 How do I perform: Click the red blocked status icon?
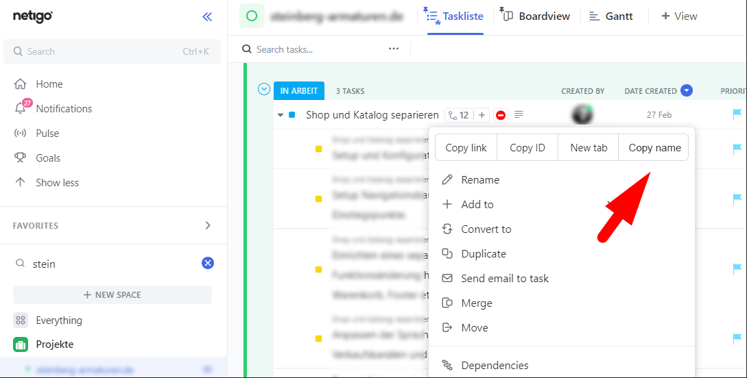click(x=501, y=115)
